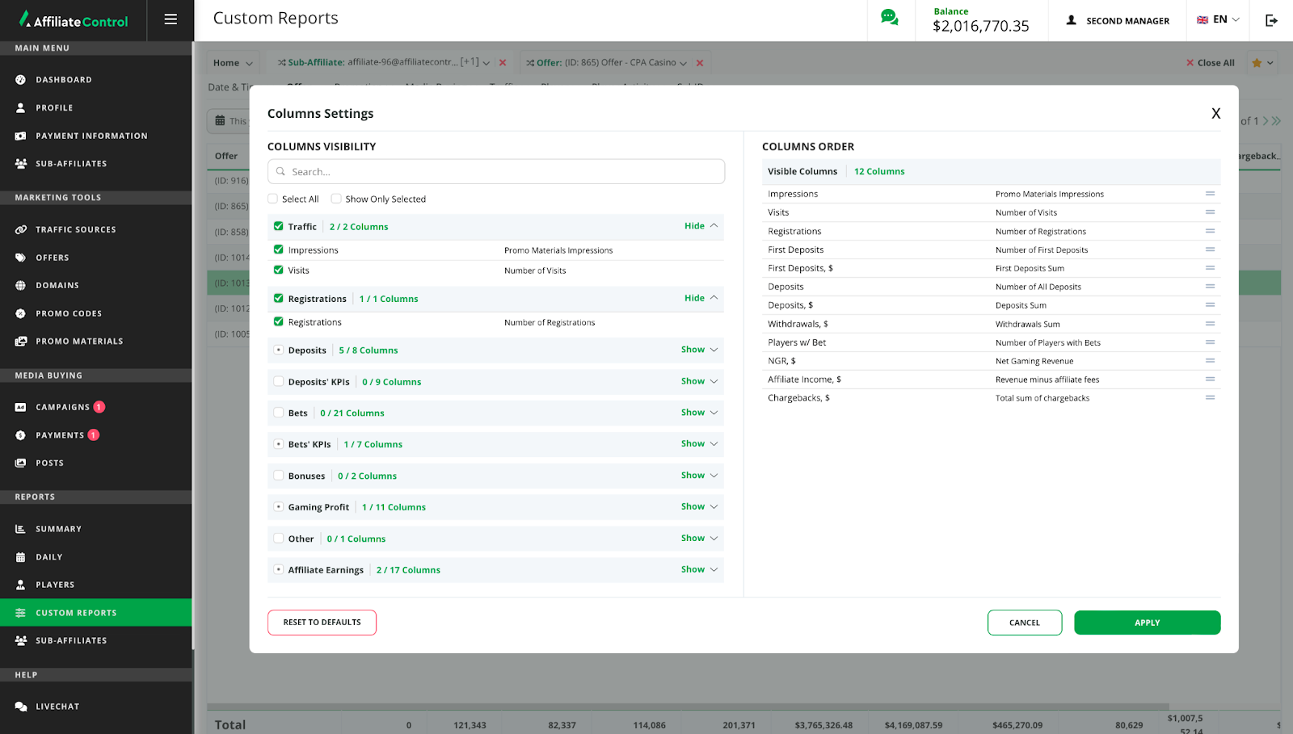Toggle the hamburger sidebar menu icon
Image resolution: width=1293 pixels, height=734 pixels.
(171, 19)
